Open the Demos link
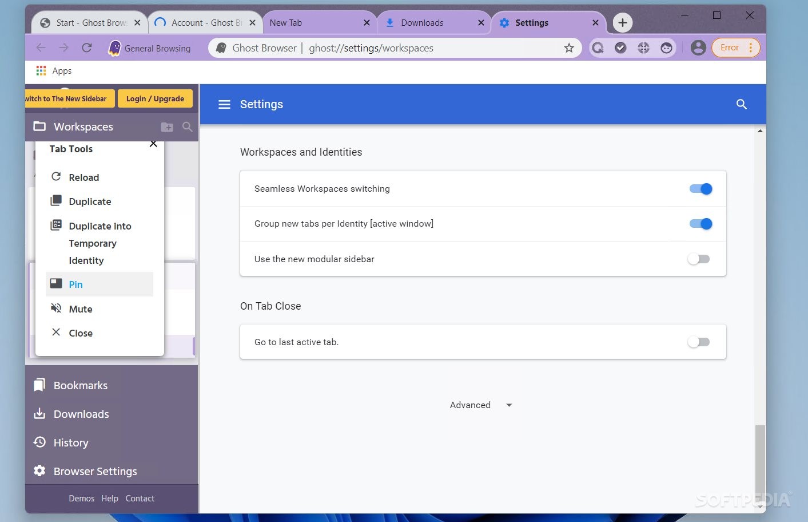Viewport: 808px width, 522px height. pos(82,499)
